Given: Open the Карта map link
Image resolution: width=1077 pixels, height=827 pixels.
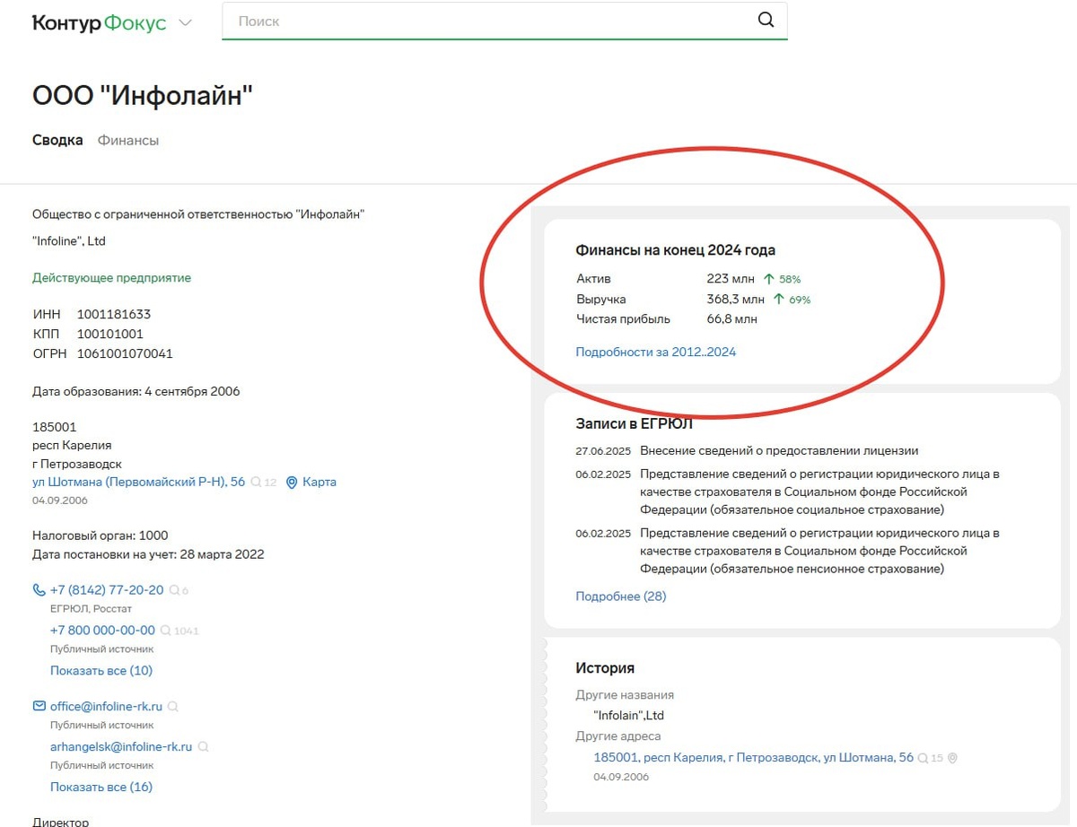Looking at the screenshot, I should [320, 482].
